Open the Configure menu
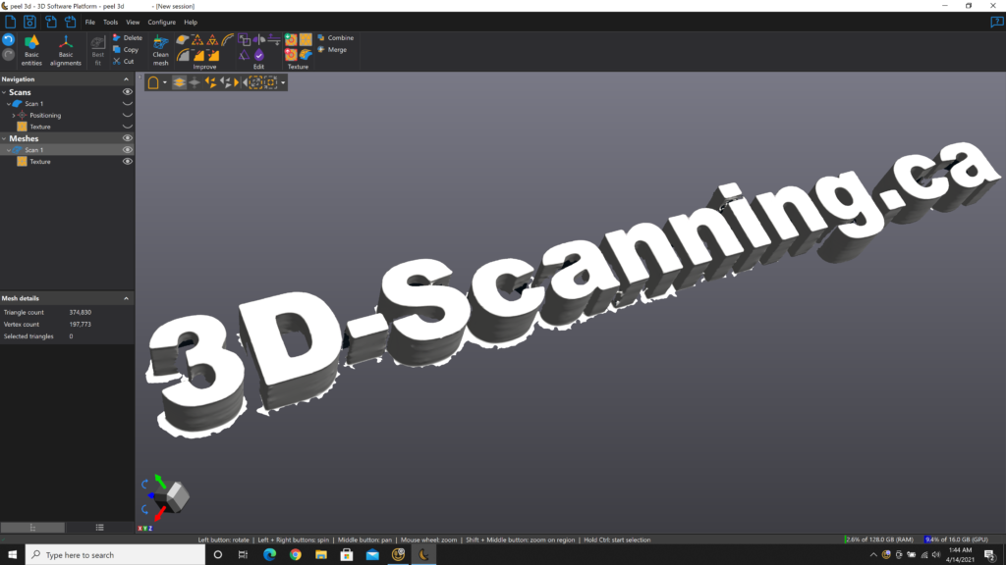This screenshot has height=565, width=1006. click(161, 21)
